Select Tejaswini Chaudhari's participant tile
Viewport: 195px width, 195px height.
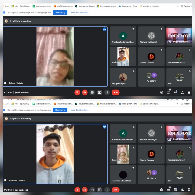coord(123,175)
